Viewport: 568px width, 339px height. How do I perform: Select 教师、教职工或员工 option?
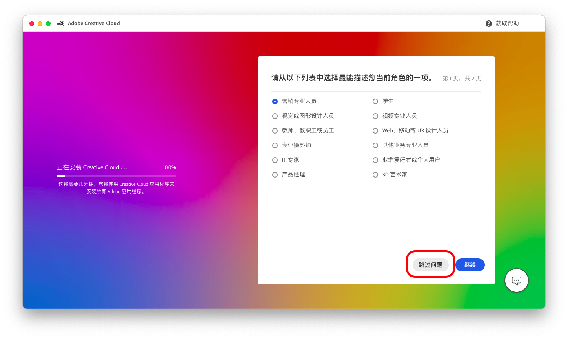275,131
